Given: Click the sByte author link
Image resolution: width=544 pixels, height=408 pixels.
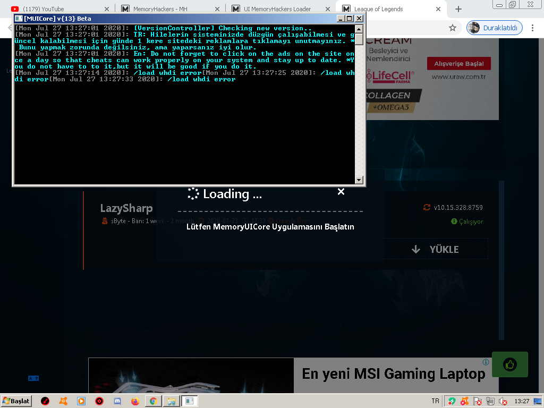Looking at the screenshot, I should pyautogui.click(x=119, y=221).
